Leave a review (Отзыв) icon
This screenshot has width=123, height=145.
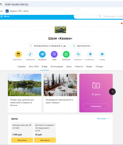[x=102, y=54]
